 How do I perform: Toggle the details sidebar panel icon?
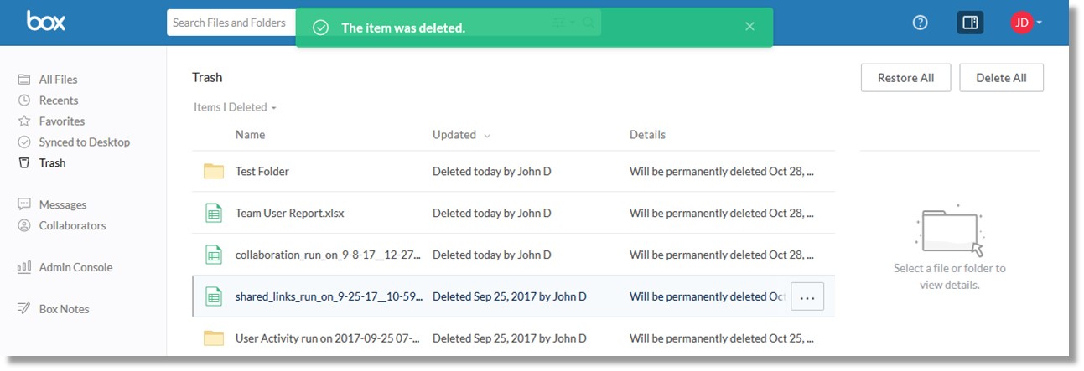(970, 23)
